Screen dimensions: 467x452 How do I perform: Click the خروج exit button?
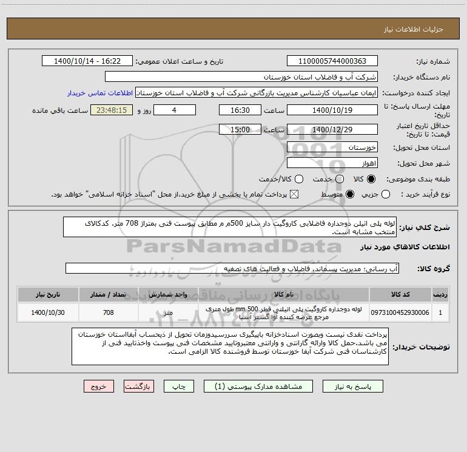[x=99, y=386]
